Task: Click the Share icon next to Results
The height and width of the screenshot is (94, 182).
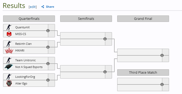Action: click(43, 7)
